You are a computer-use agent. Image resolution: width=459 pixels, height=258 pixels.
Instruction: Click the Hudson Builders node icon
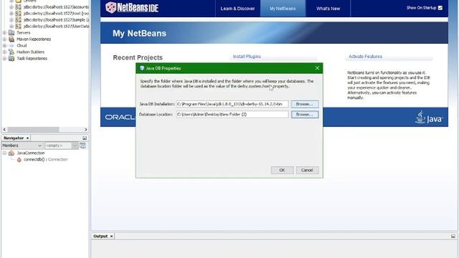pyautogui.click(x=11, y=52)
